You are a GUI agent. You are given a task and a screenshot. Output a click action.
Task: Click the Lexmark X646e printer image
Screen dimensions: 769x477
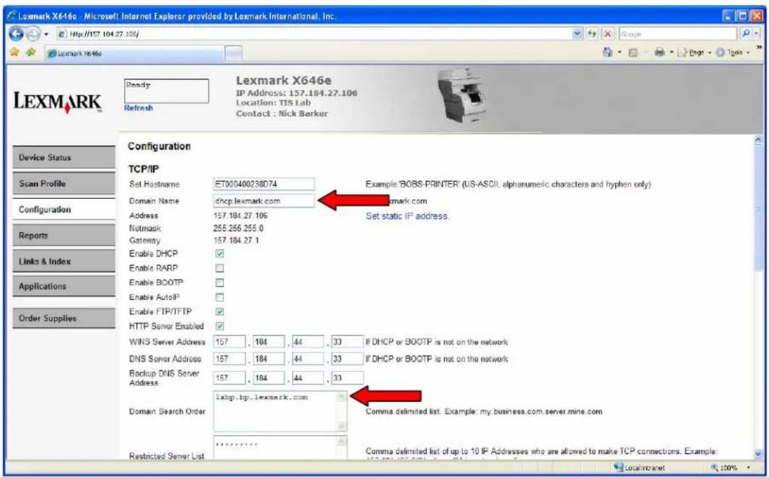(463, 97)
